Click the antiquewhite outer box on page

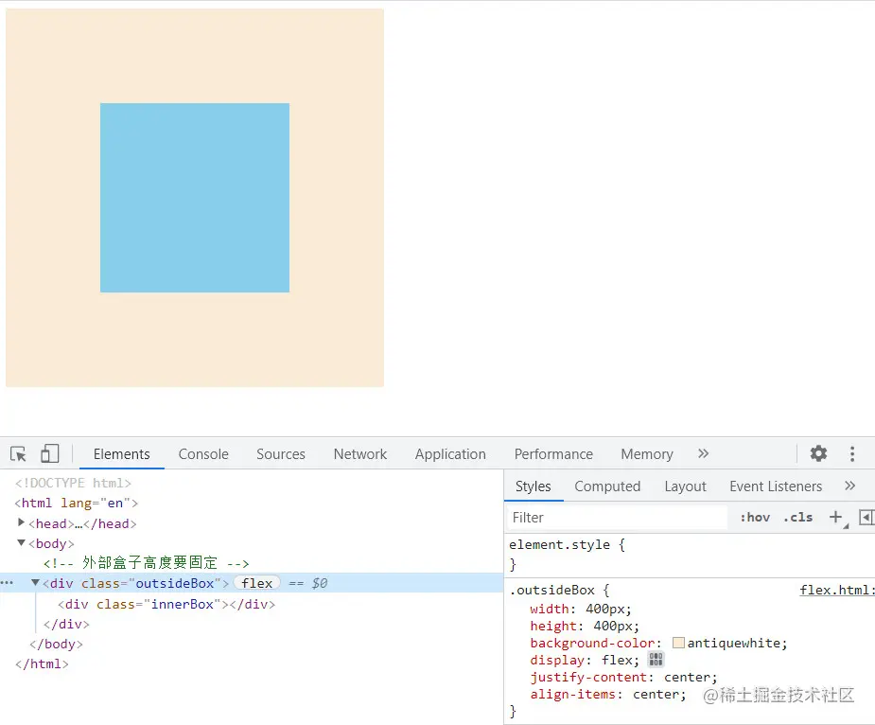tap(195, 340)
